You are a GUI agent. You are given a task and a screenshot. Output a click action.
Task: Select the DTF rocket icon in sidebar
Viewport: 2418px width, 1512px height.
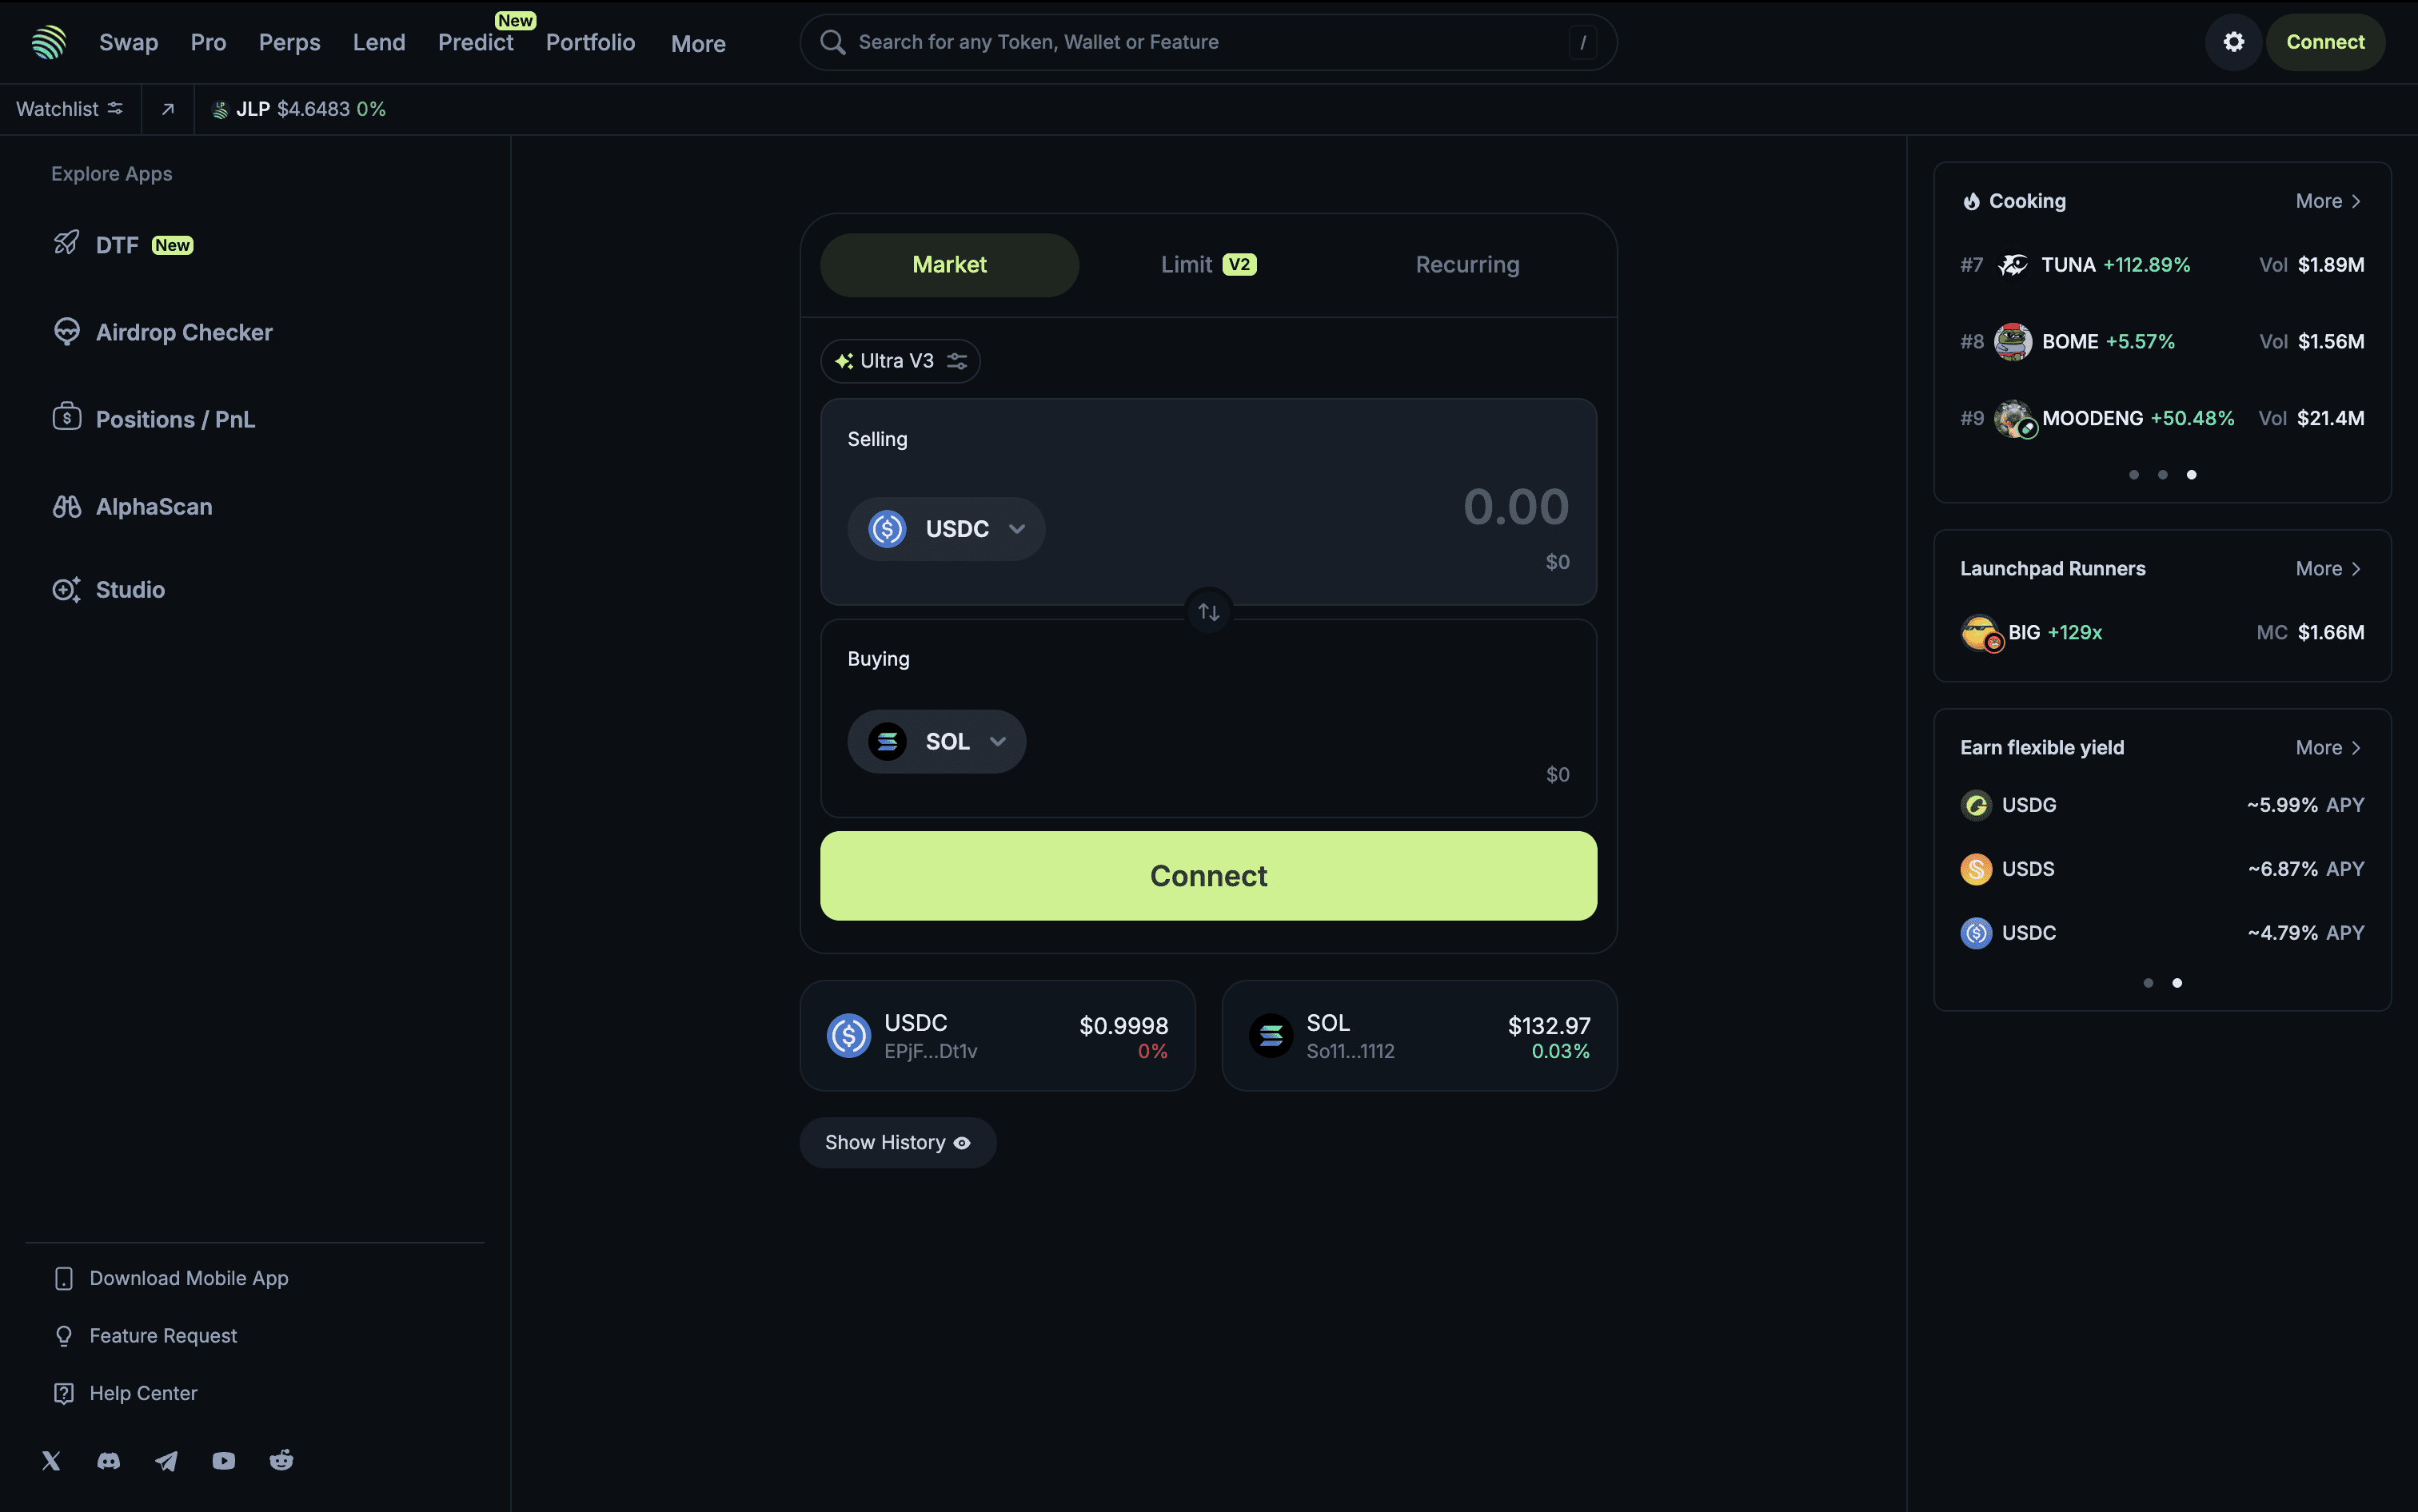click(66, 243)
